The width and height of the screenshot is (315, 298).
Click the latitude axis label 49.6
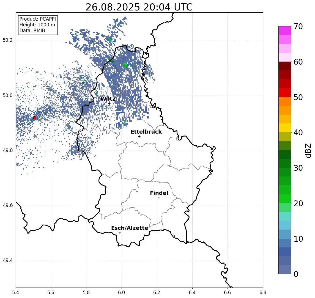pos(7,205)
